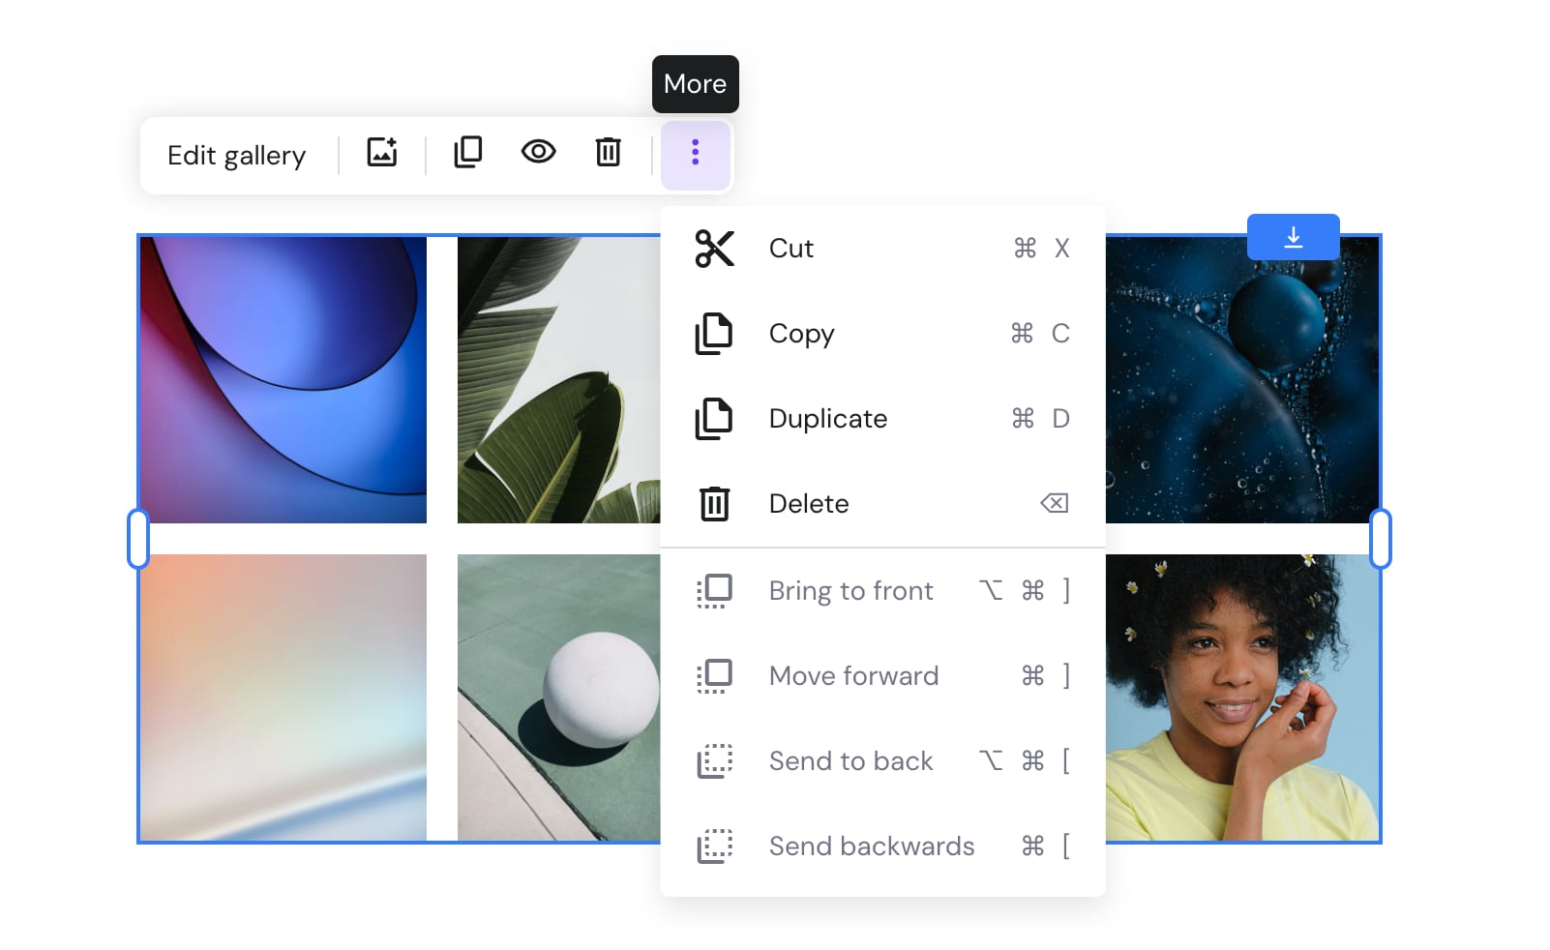
Task: Select Copy in the dropdown menu
Action: [800, 334]
